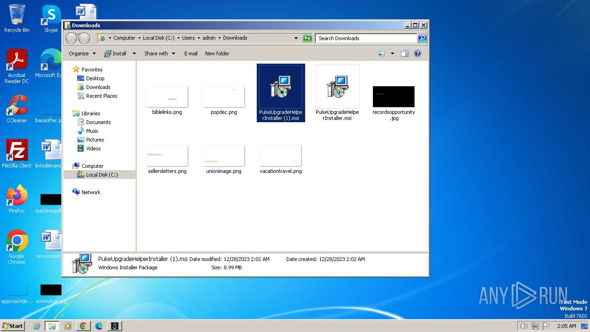590x332 pixels.
Task: Select sellersletters.png file
Action: [167, 160]
